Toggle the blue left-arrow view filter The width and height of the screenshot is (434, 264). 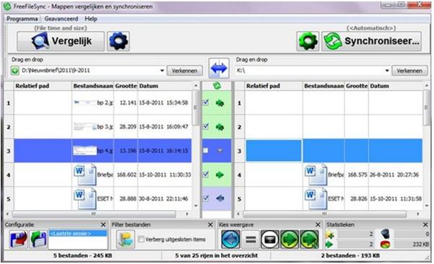[x=230, y=239]
